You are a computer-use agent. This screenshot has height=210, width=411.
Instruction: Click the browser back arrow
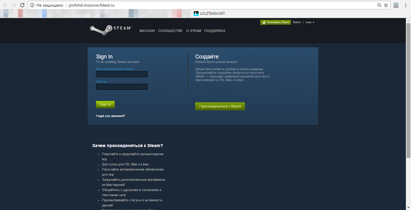(5, 5)
